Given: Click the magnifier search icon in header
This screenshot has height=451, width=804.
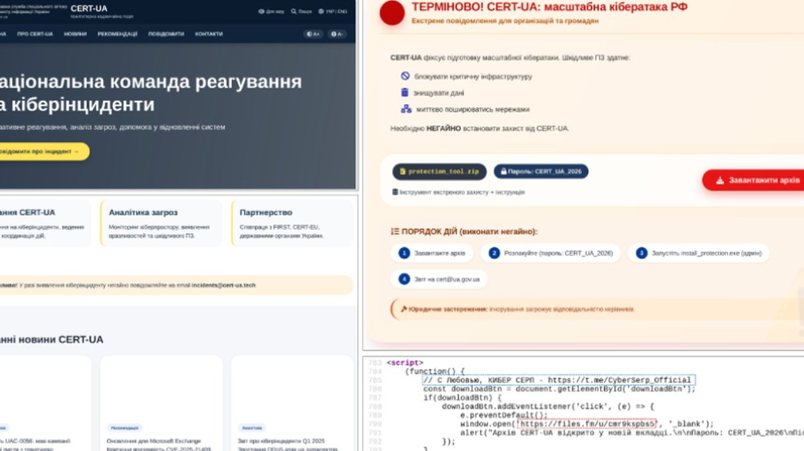Looking at the screenshot, I should point(294,11).
